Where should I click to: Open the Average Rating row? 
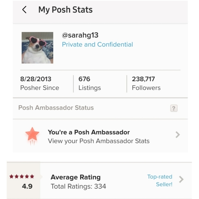click(99, 180)
